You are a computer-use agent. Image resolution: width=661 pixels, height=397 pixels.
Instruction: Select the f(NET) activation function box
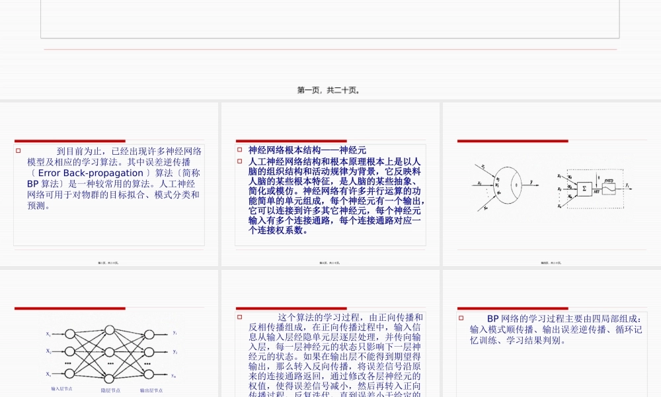click(x=609, y=188)
